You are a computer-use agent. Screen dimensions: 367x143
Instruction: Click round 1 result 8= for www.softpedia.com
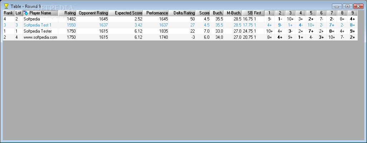(269, 37)
